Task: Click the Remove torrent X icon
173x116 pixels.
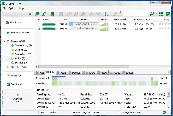Action: click(61, 14)
